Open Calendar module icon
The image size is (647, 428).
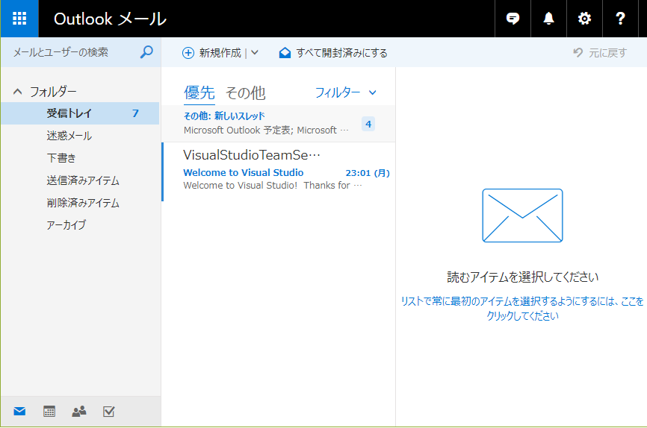[49, 411]
